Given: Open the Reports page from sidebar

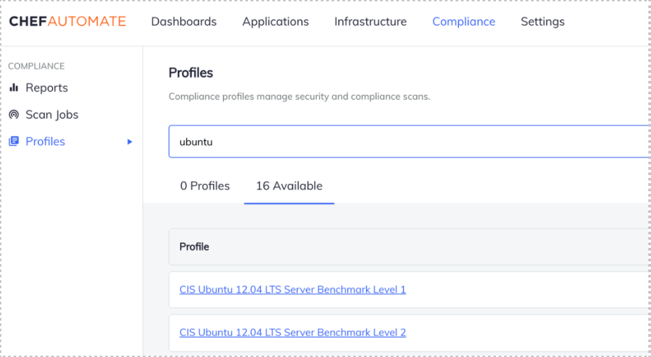Looking at the screenshot, I should (46, 88).
